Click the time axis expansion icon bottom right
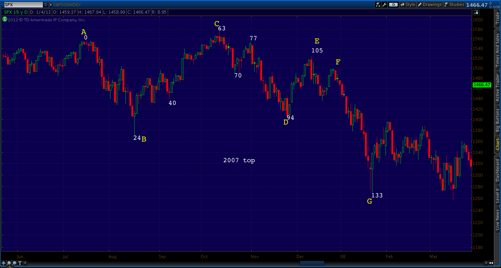The height and width of the screenshot is (268, 501). point(491,263)
